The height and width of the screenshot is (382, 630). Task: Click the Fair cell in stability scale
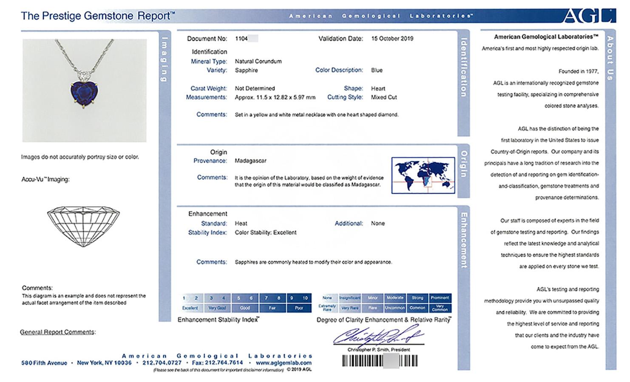click(x=272, y=308)
